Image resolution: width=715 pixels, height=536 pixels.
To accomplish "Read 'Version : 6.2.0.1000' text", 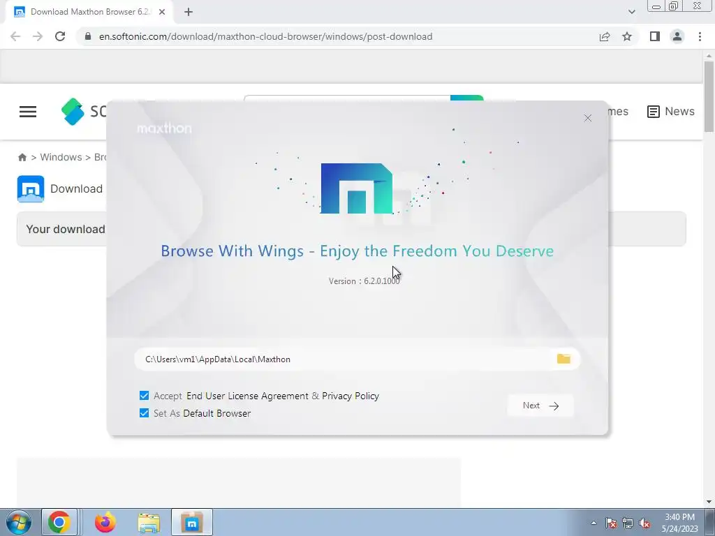I will click(364, 281).
